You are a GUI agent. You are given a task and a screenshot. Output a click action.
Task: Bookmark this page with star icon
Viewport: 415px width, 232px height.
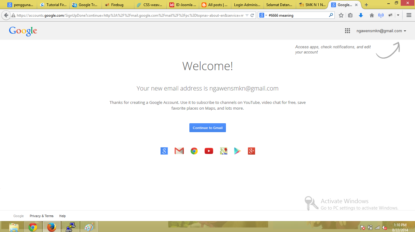point(341,15)
